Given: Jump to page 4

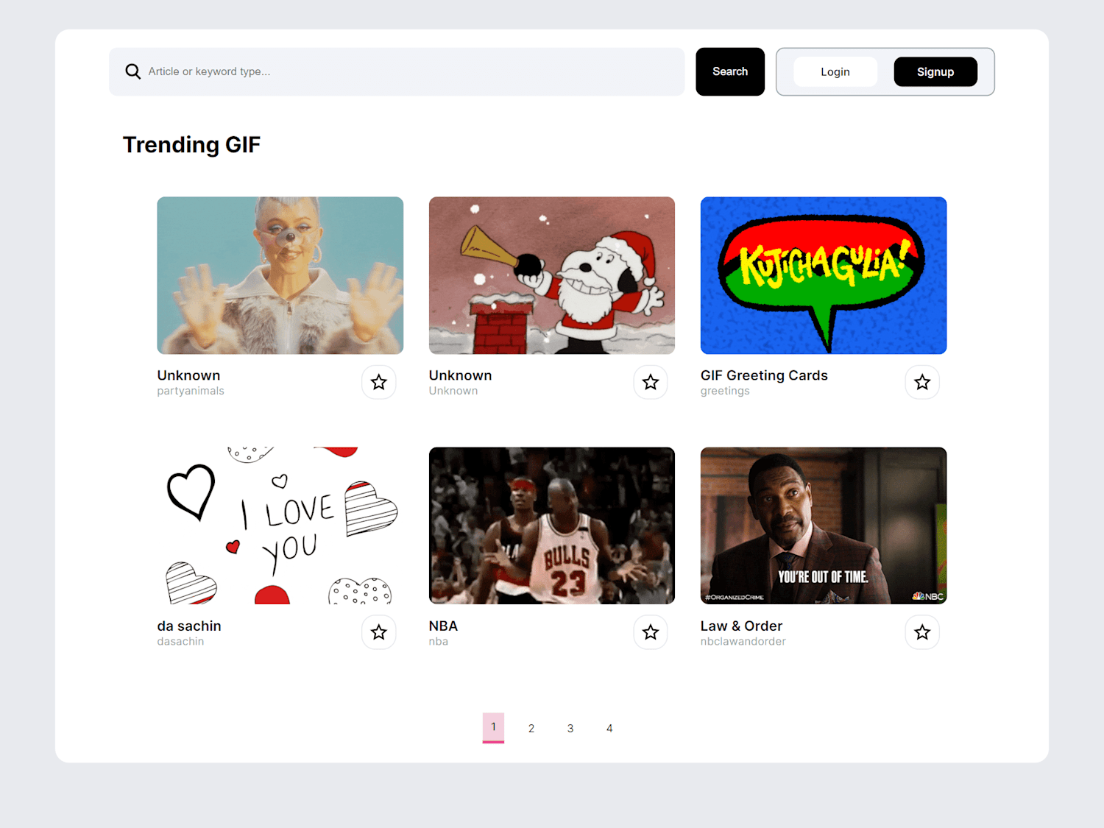Looking at the screenshot, I should [x=609, y=728].
